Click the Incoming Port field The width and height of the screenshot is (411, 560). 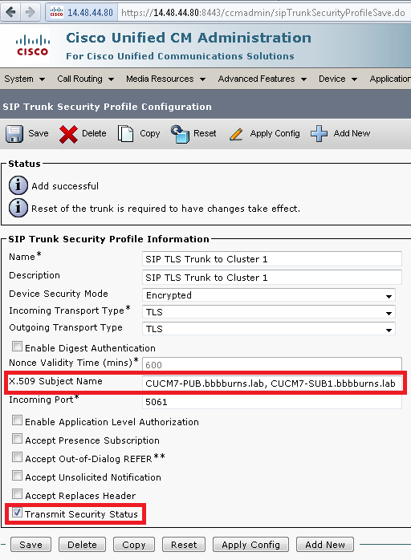click(x=272, y=402)
